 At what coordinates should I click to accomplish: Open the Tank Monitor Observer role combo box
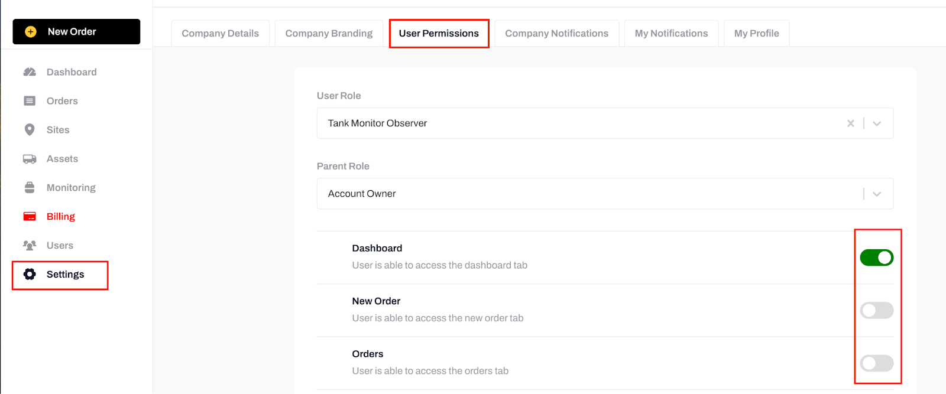605,123
